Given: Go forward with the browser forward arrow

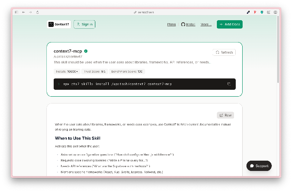Looking at the screenshot, I should coord(30,12).
